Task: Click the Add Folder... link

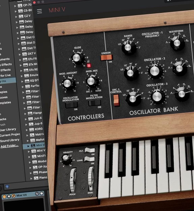Action: click(9, 146)
